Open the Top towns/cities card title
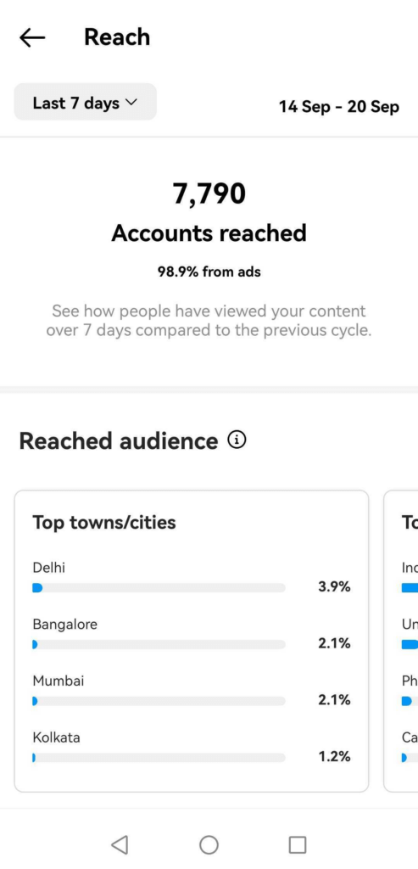 point(104,522)
